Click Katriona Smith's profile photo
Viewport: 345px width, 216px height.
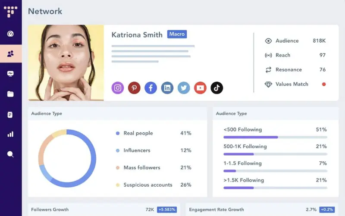tap(66, 63)
